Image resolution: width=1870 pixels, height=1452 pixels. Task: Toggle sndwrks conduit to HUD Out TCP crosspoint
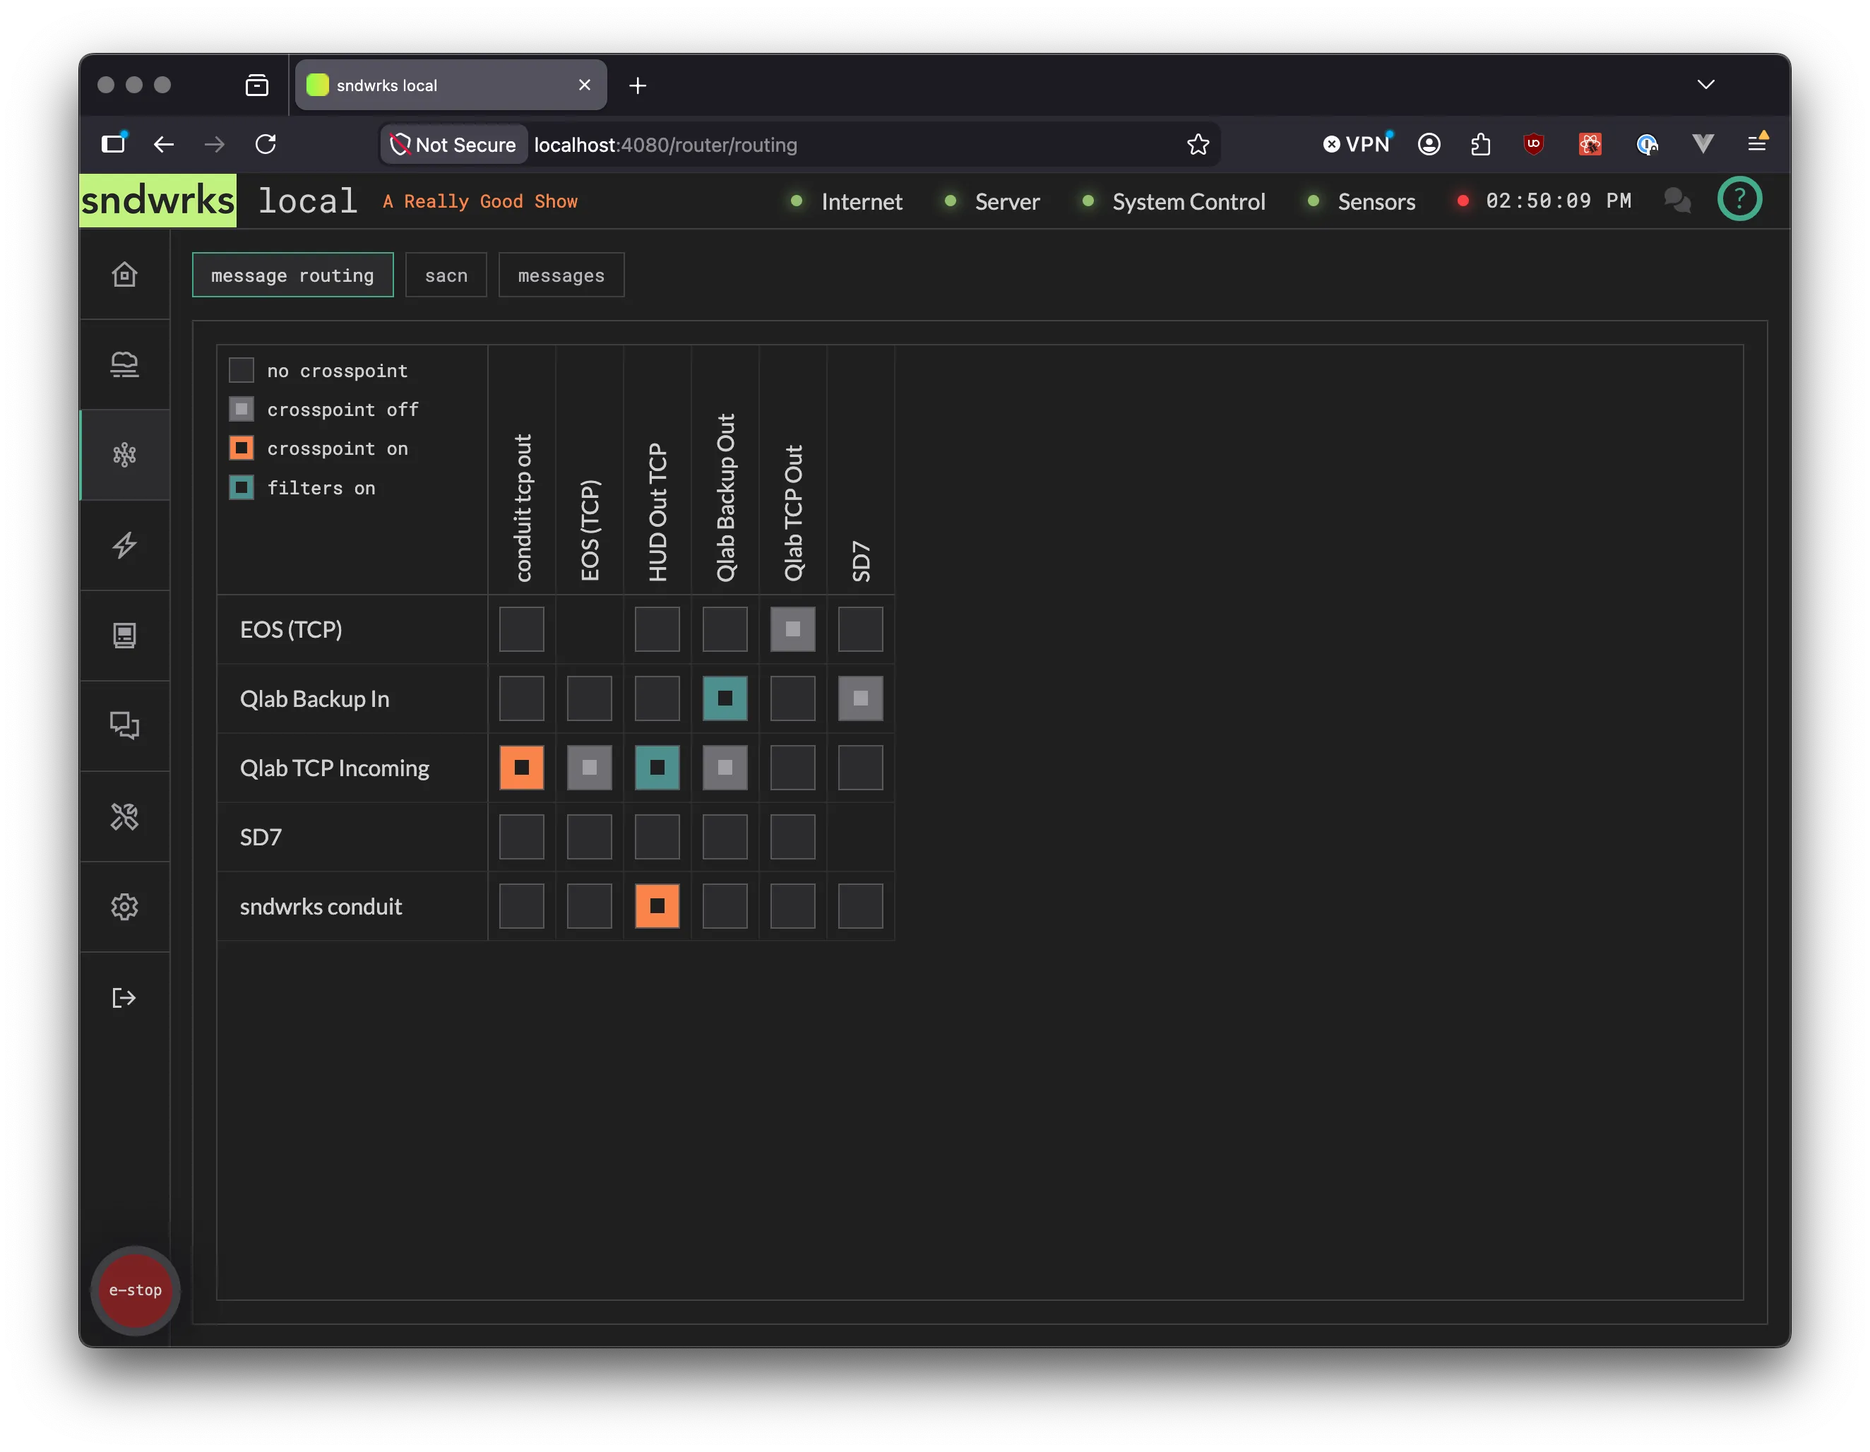click(657, 906)
